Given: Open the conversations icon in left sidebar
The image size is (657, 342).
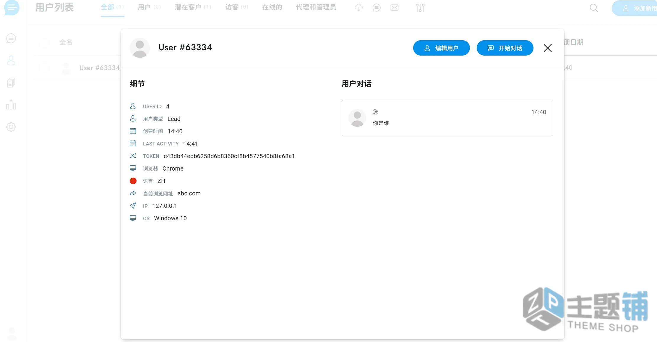Looking at the screenshot, I should [x=11, y=38].
